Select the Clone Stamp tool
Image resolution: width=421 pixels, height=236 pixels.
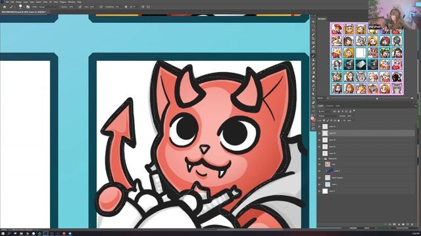313,60
